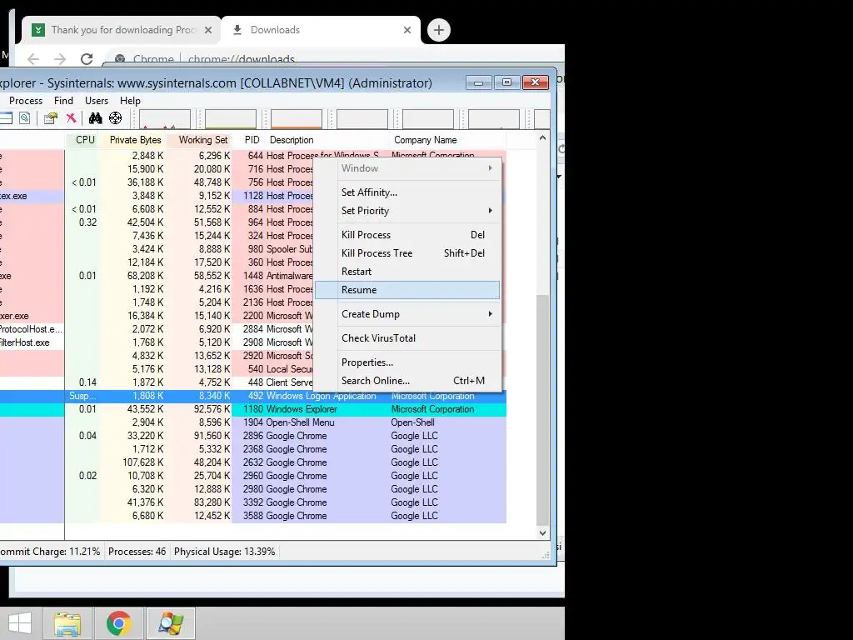Open Google Chrome from the taskbar
Viewport: 853px width, 640px height.
[x=118, y=623]
